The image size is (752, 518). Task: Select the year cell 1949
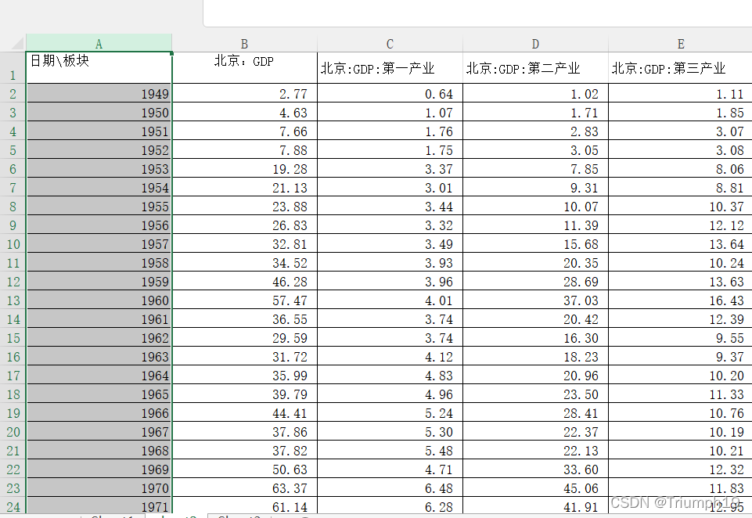pos(99,94)
